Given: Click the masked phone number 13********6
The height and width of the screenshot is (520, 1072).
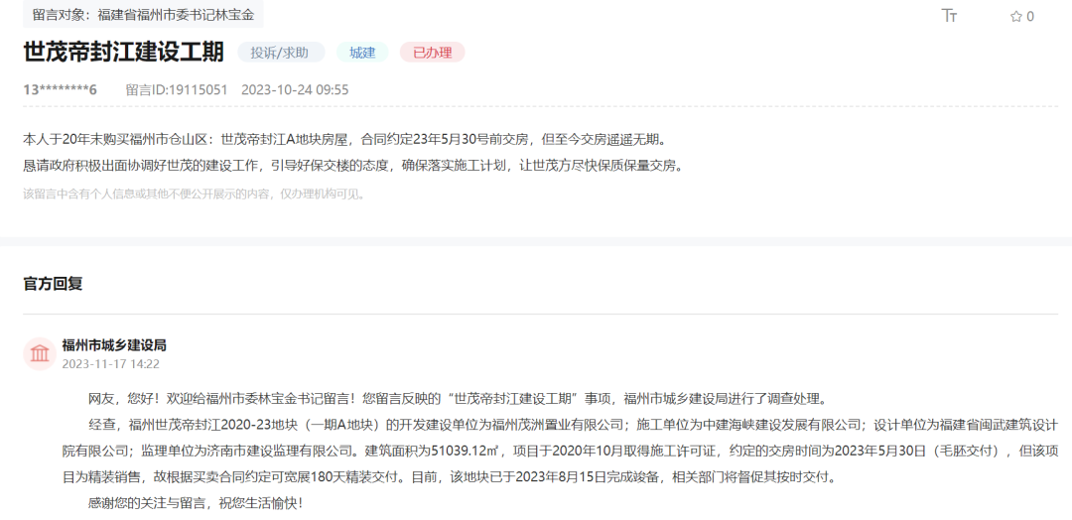Looking at the screenshot, I should point(61,89).
